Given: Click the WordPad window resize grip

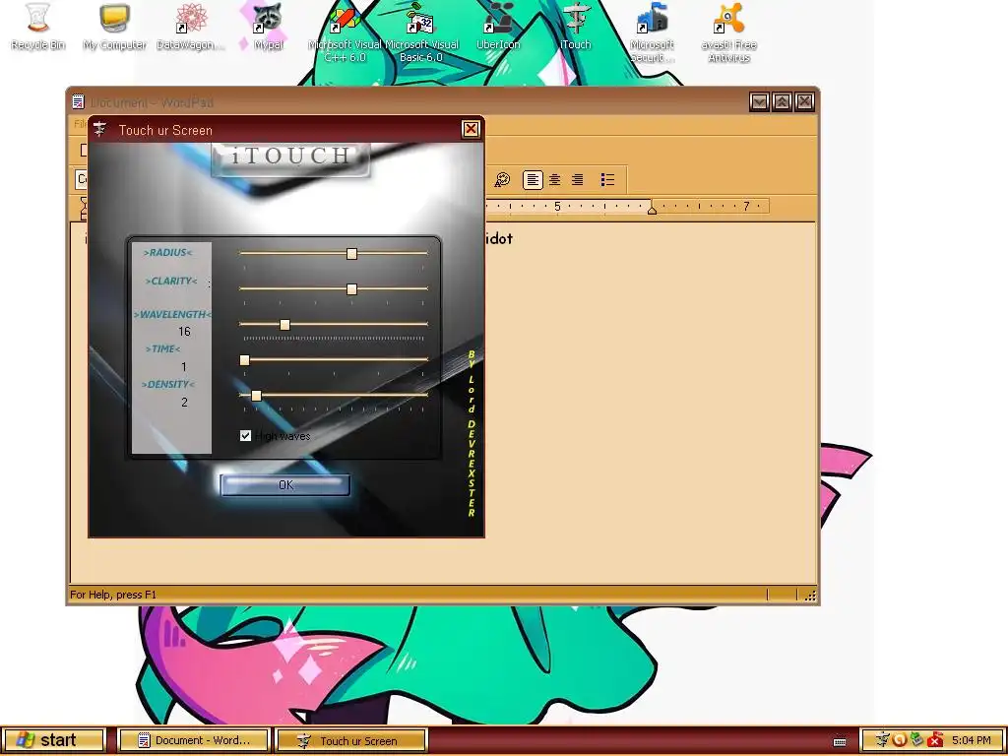Looking at the screenshot, I should tap(810, 596).
